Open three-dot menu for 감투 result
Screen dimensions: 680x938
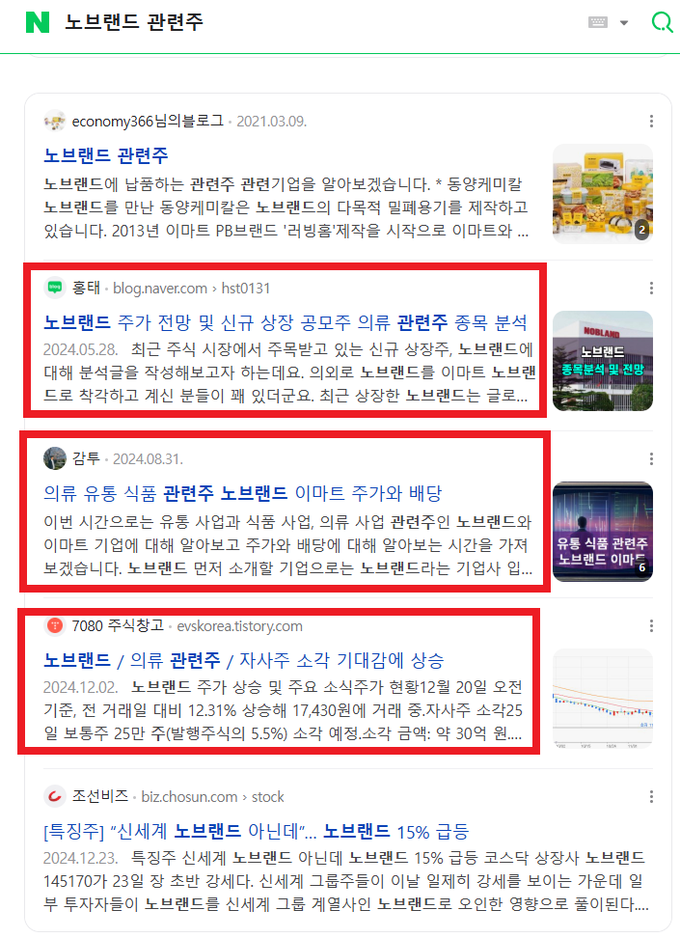[651, 458]
